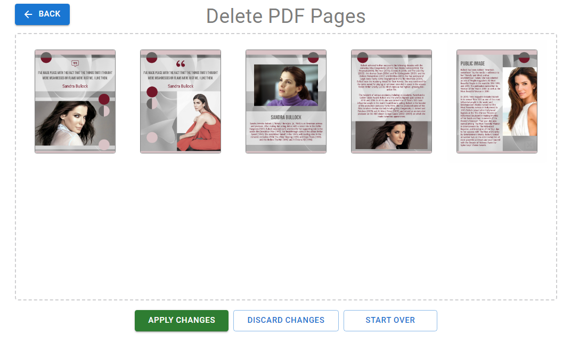571x342 pixels.
Task: Select the second page with red dress photo
Action: 181,101
